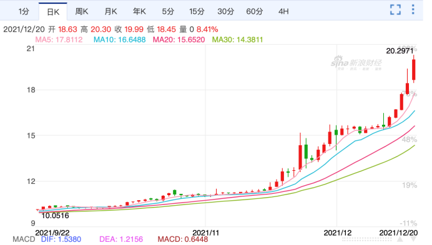Click the DEA: 1.2156 value
This screenshot has width=432, height=245.
pyautogui.click(x=121, y=239)
